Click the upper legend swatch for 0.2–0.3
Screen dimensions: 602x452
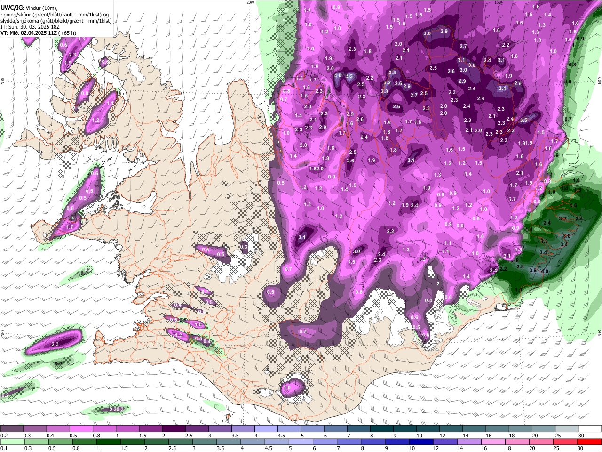[x=12, y=428]
